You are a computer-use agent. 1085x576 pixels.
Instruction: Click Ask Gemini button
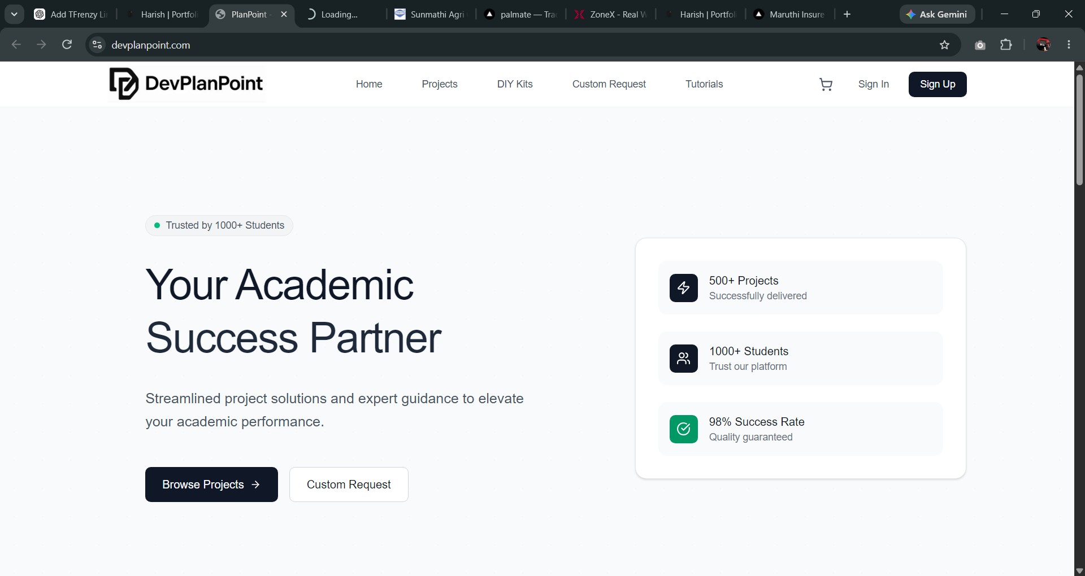937,14
